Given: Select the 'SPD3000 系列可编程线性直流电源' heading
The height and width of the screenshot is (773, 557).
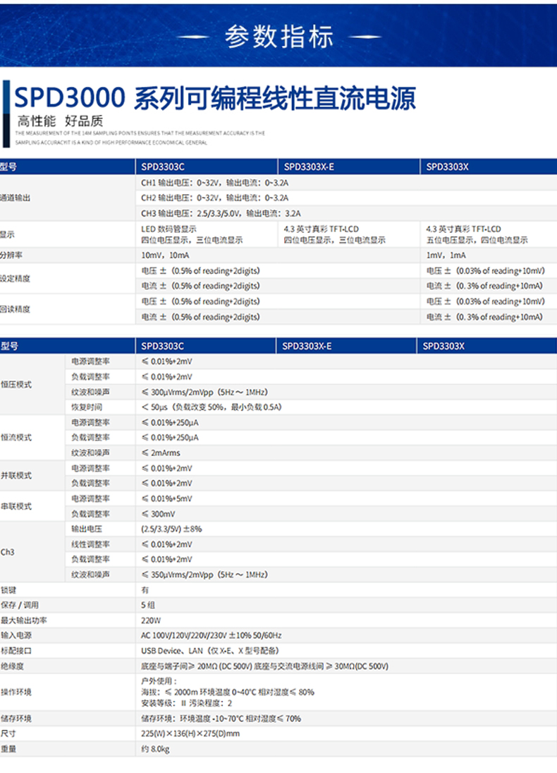Looking at the screenshot, I should pyautogui.click(x=215, y=97).
